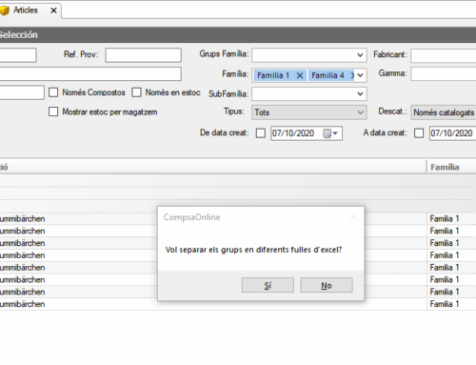Click the Ref. Prov label
The height and width of the screenshot is (365, 476).
point(81,54)
